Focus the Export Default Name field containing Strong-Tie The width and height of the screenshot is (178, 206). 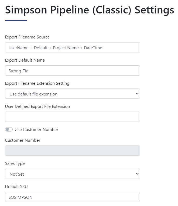73,70
